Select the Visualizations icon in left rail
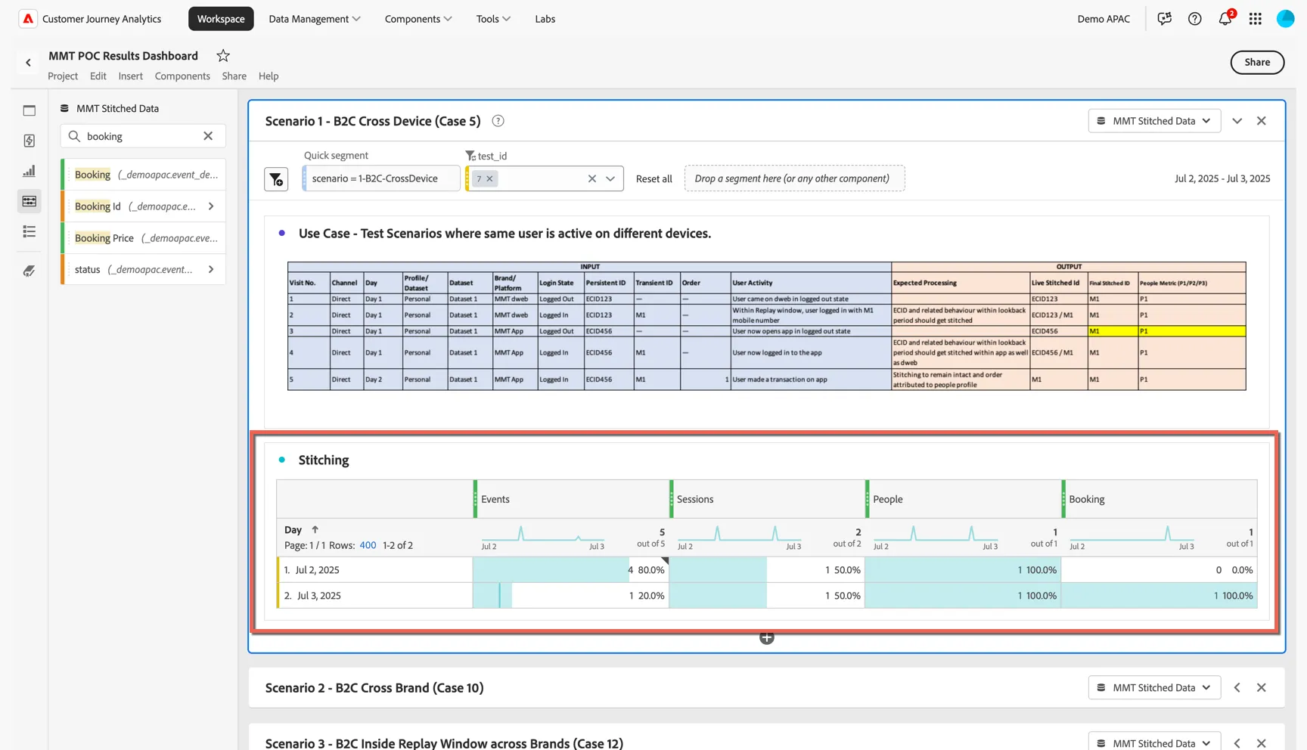The height and width of the screenshot is (750, 1307). [x=29, y=171]
